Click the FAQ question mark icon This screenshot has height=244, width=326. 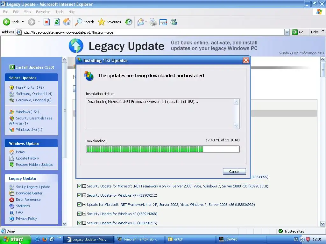12,212
